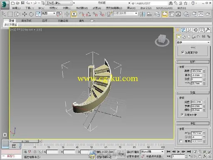Open the 楼梯 object category dropdown

coord(193,42)
